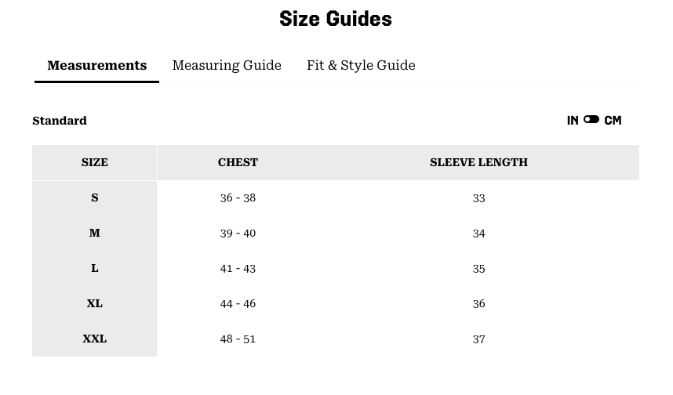This screenshot has width=673, height=395.
Task: Select the IN unit label
Action: (573, 121)
